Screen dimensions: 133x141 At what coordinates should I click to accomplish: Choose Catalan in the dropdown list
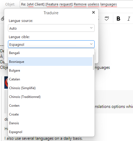(50, 79)
